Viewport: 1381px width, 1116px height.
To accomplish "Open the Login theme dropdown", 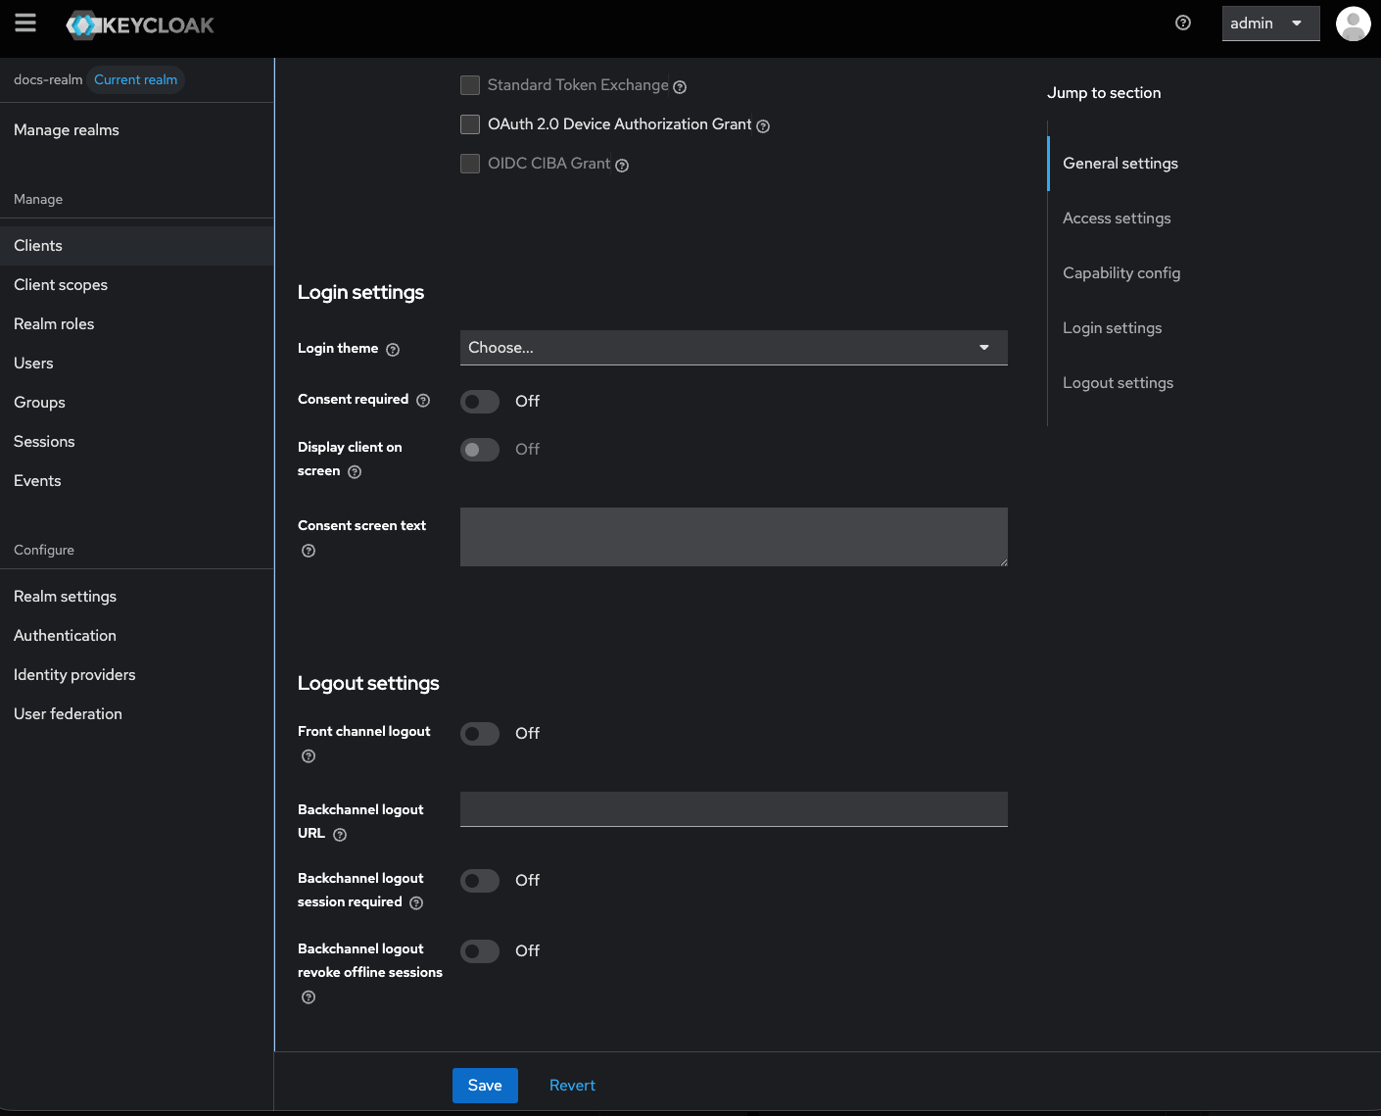I will [x=733, y=348].
